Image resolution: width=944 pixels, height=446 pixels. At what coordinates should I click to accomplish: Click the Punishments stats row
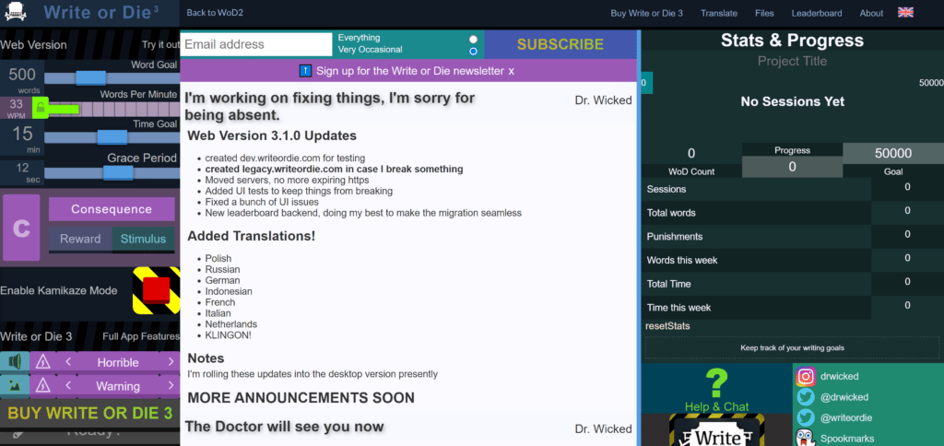pyautogui.click(x=792, y=237)
